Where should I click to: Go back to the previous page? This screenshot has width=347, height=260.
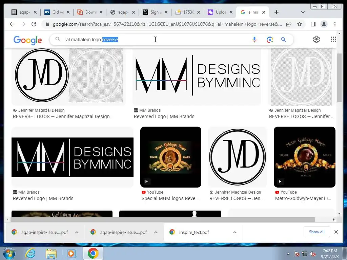[x=12, y=24]
